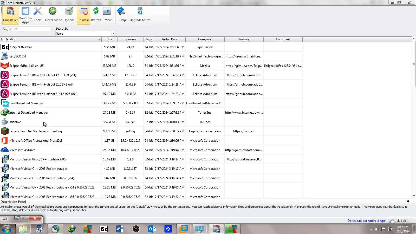
Task: Select the EasyBCD 2.4 icon
Action: point(5,56)
